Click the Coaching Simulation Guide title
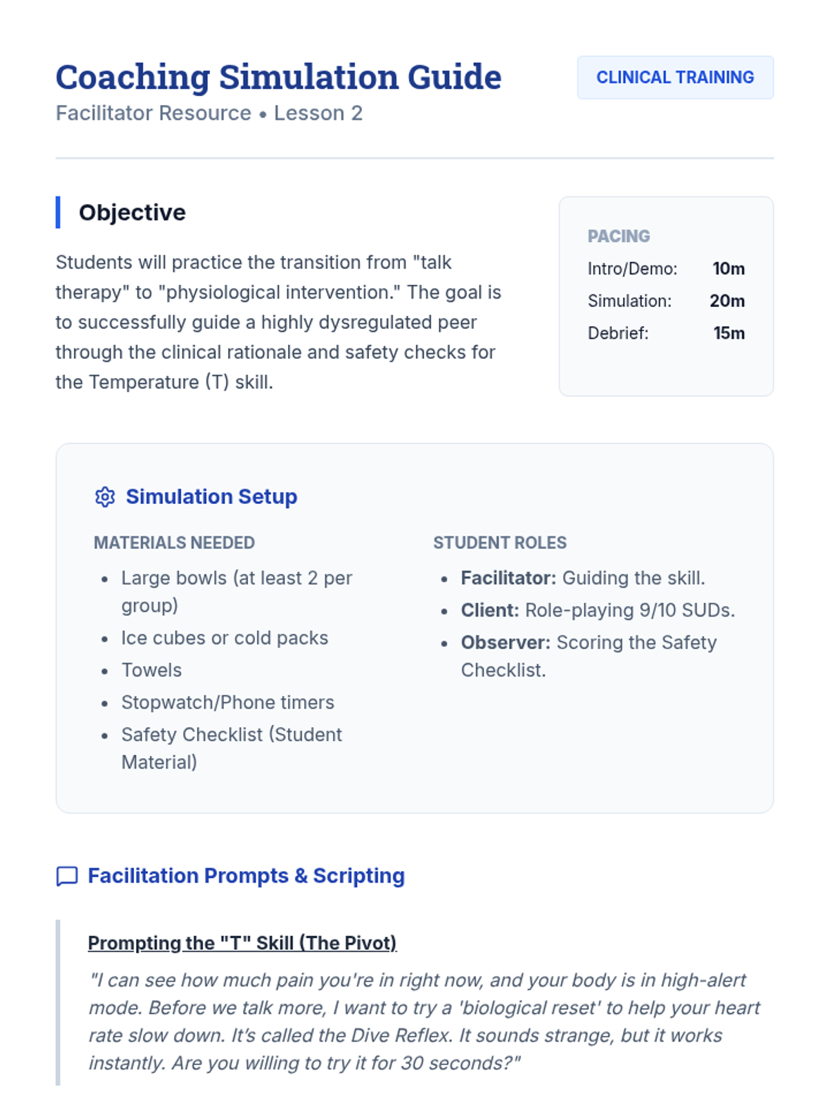The width and height of the screenshot is (829, 1106). (278, 77)
